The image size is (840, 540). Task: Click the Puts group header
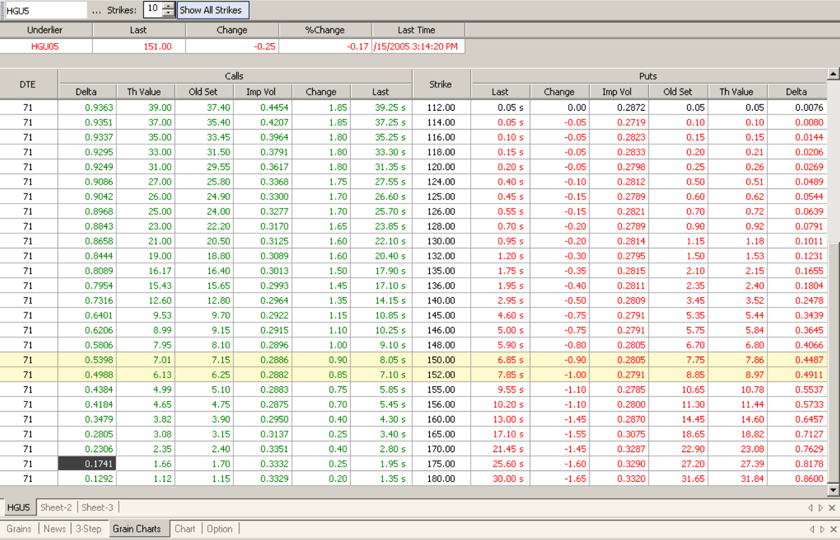click(x=648, y=76)
